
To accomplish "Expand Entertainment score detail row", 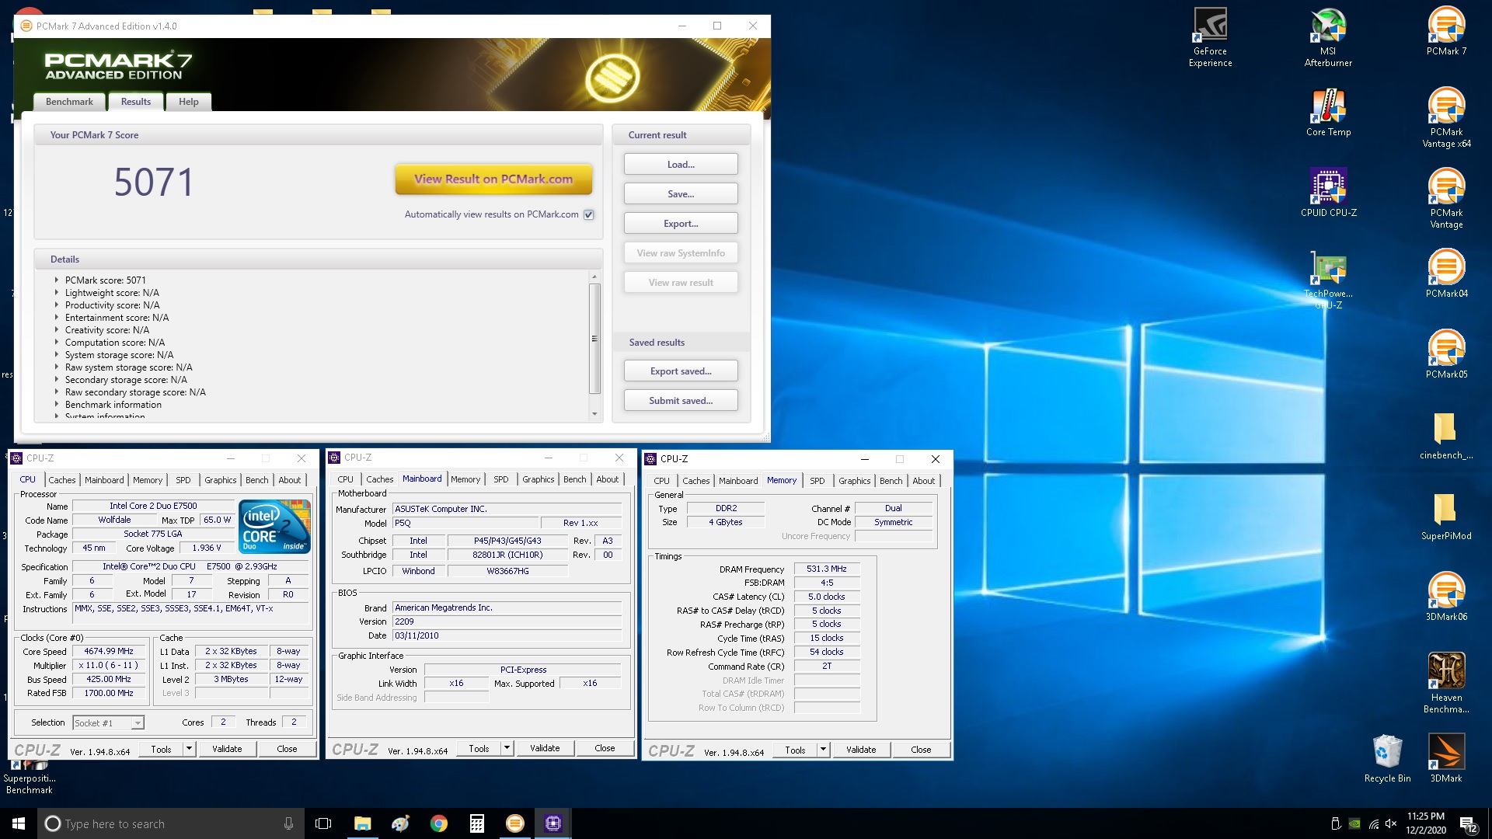I will (57, 318).
